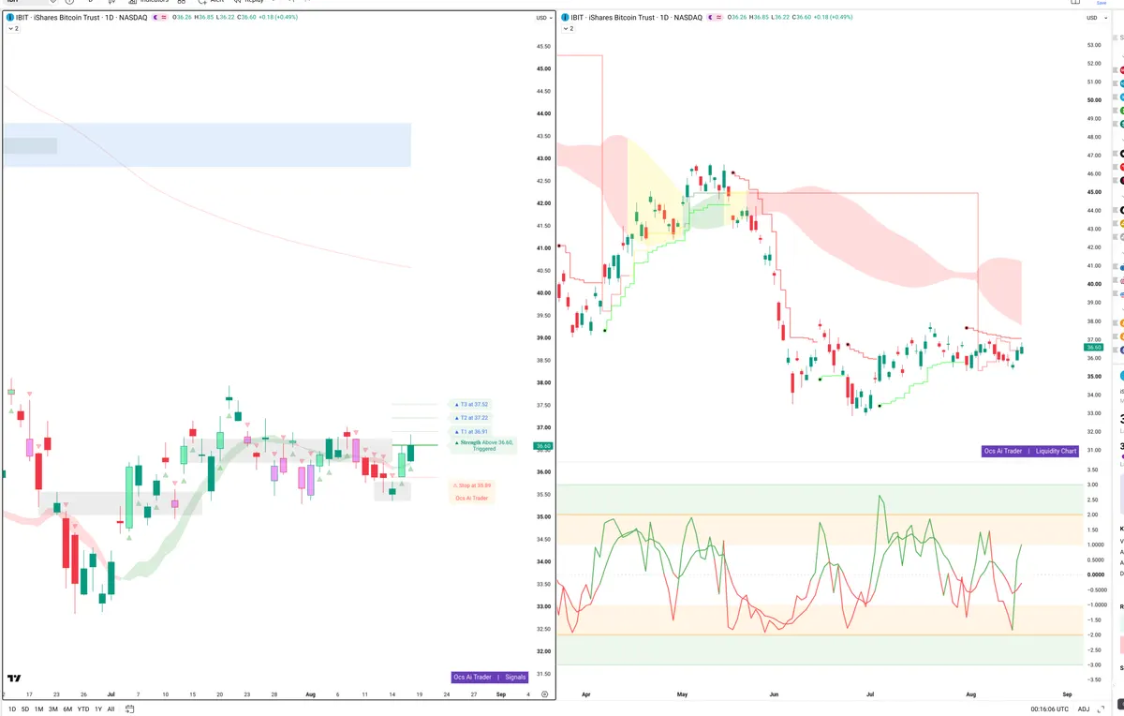Select the 5D time range

pyautogui.click(x=25, y=709)
